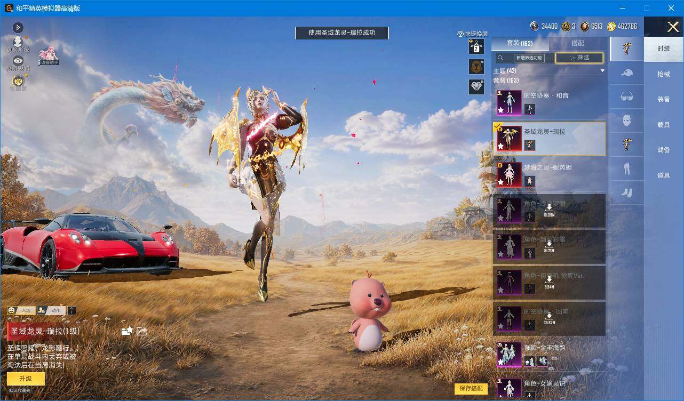Select the top full-outfit category icon
The width and height of the screenshot is (684, 401).
[x=627, y=49]
